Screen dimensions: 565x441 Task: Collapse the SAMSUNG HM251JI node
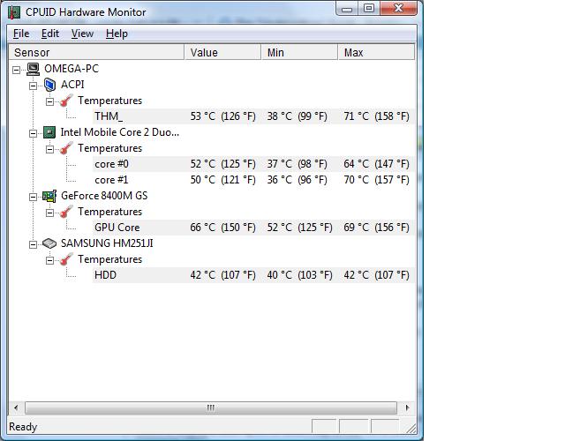[x=34, y=245]
